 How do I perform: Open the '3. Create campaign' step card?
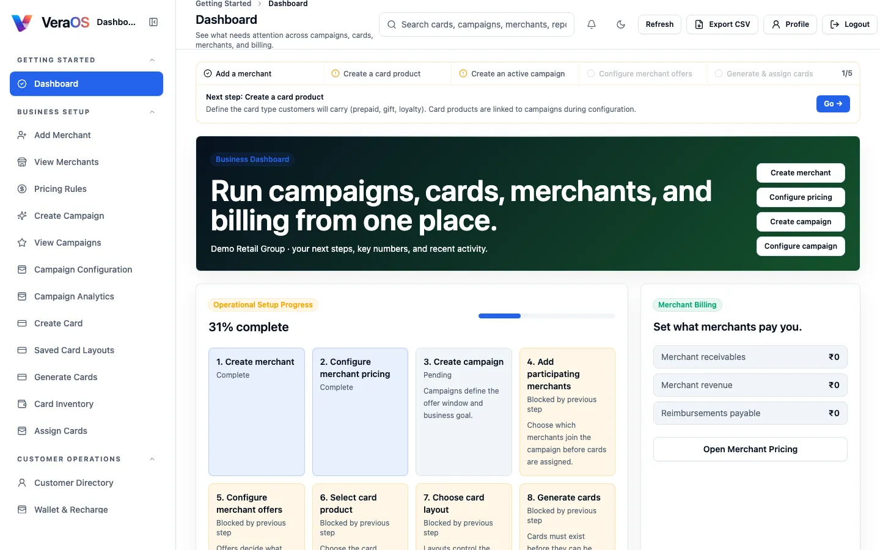click(x=464, y=412)
